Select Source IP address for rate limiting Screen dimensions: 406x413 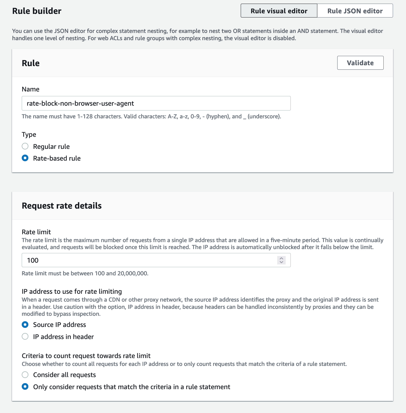(x=25, y=325)
